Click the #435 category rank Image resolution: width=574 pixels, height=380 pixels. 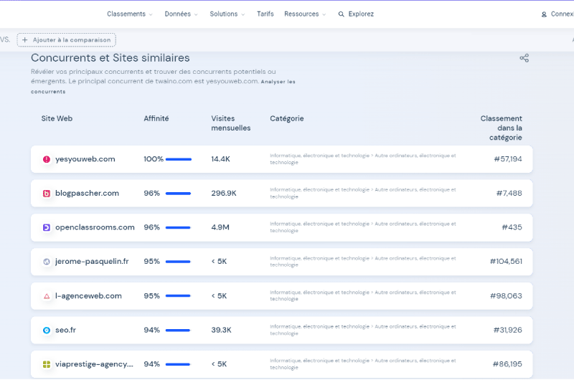tap(512, 227)
